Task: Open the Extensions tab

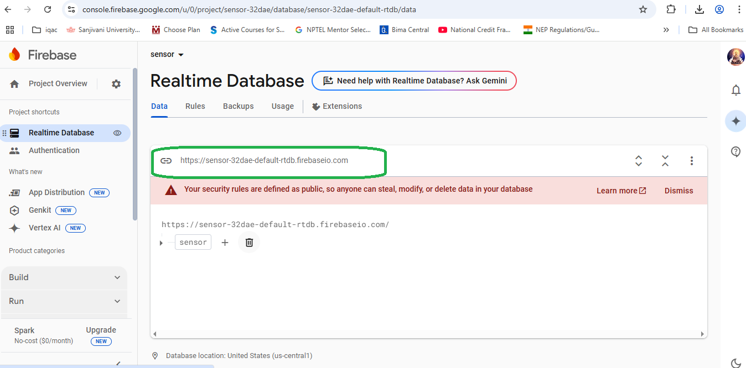Action: pyautogui.click(x=337, y=106)
